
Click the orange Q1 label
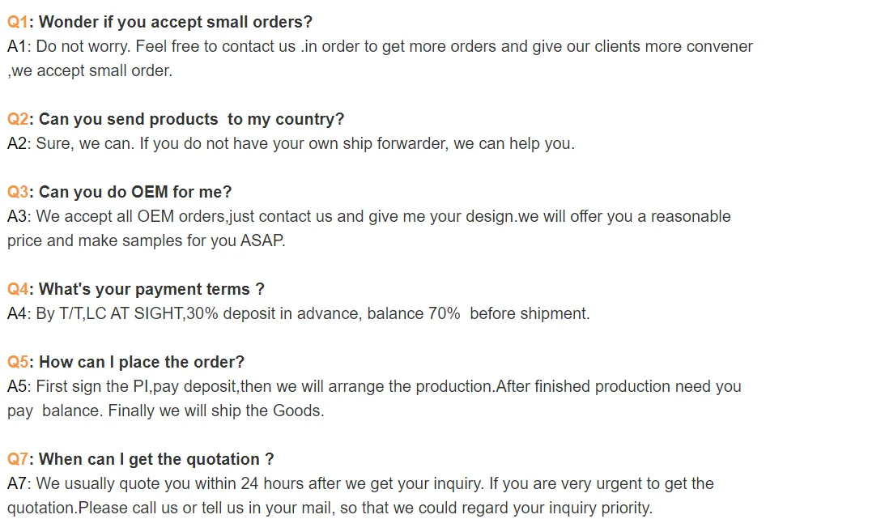(18, 22)
